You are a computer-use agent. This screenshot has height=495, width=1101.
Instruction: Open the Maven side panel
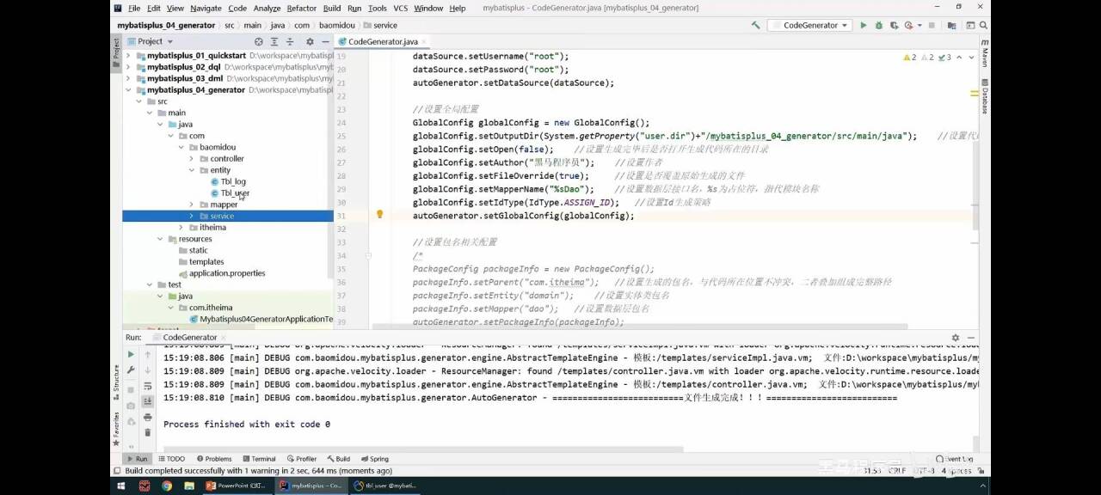tap(985, 55)
